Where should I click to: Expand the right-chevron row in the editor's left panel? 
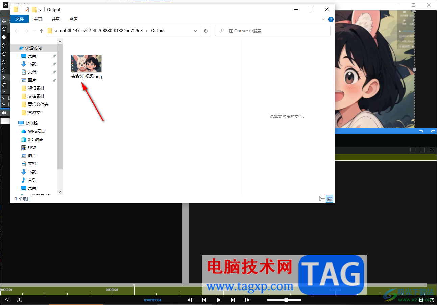pyautogui.click(x=4, y=78)
